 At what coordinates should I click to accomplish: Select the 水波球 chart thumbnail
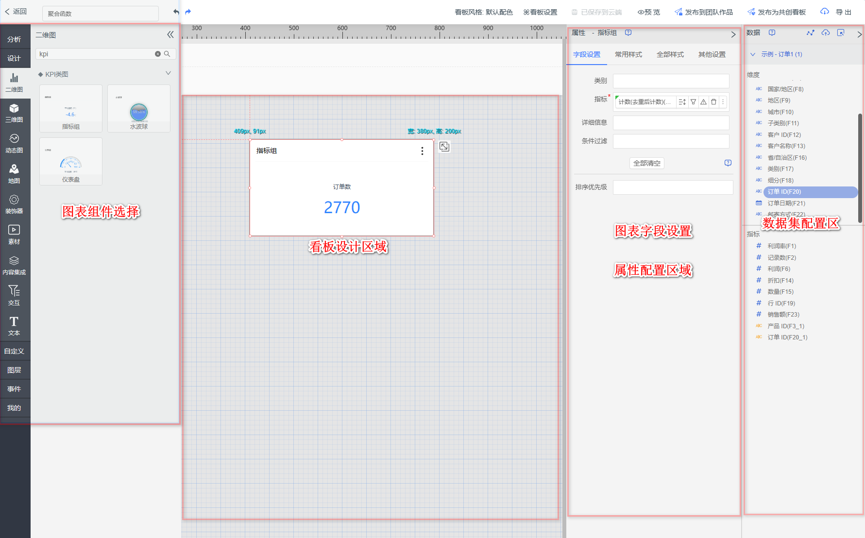[139, 109]
